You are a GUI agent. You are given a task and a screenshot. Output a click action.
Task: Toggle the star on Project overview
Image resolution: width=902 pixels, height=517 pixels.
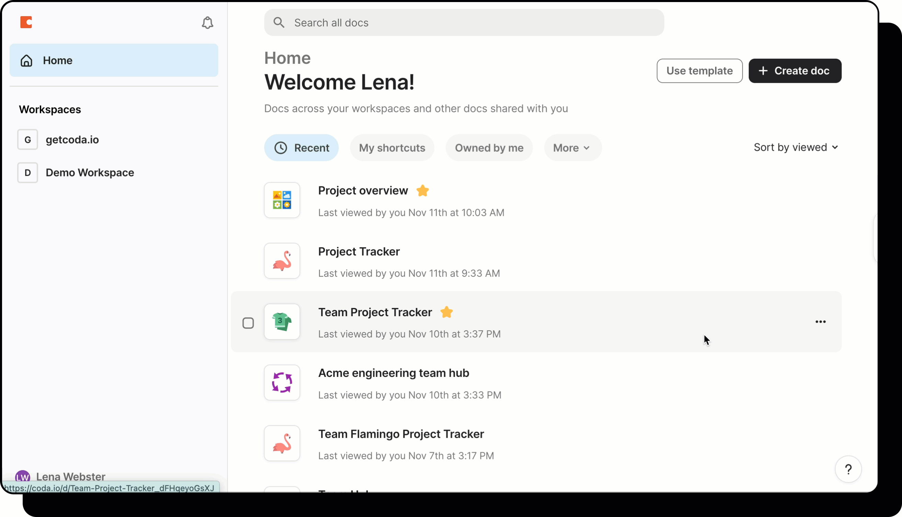pos(422,191)
